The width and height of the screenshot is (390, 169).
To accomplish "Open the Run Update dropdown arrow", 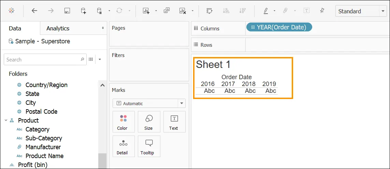I will click(129, 11).
